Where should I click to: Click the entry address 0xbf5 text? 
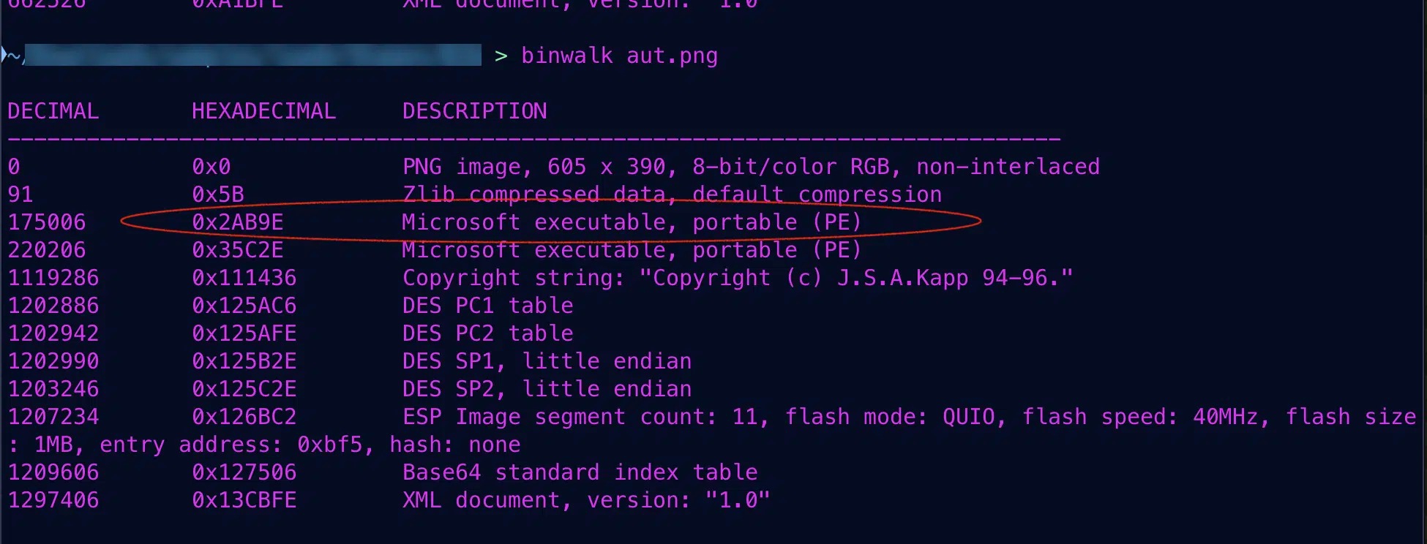coord(234,445)
